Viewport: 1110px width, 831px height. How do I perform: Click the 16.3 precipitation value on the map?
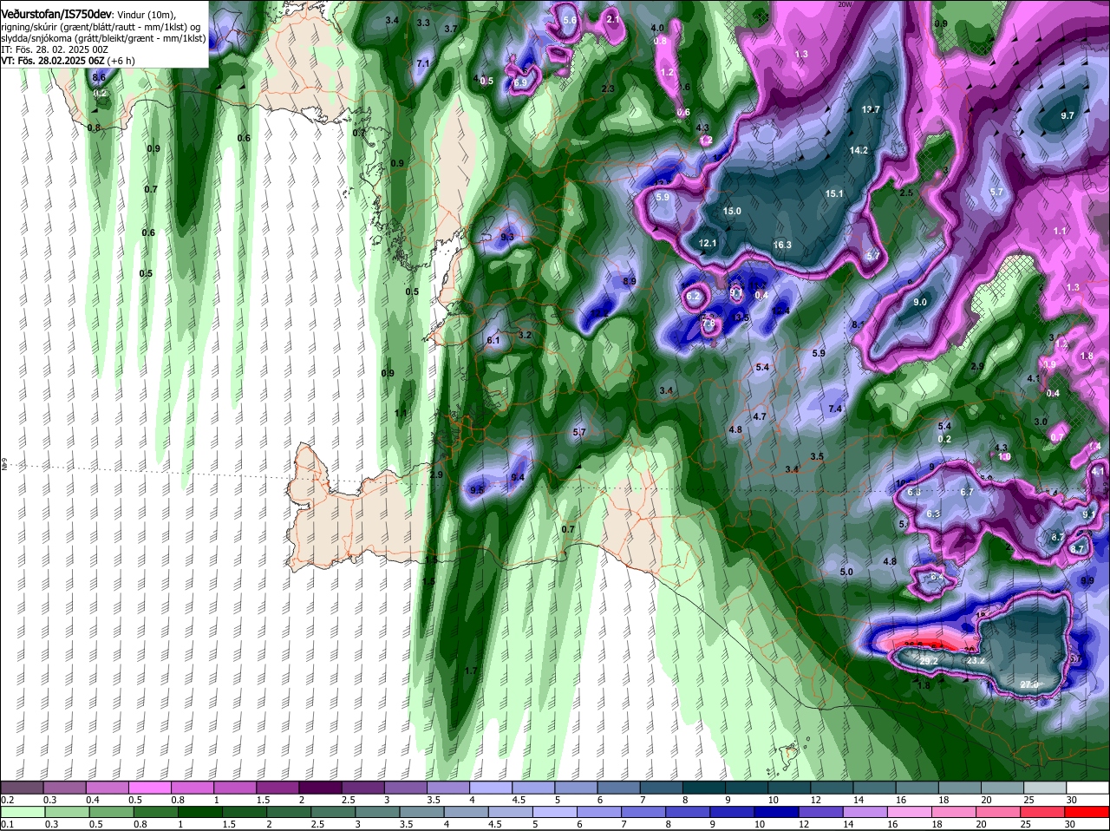click(782, 245)
